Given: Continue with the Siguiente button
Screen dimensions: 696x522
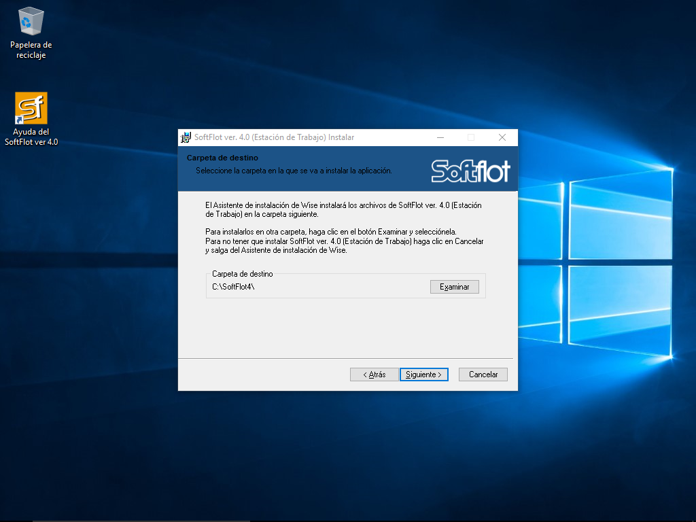Looking at the screenshot, I should pos(423,375).
